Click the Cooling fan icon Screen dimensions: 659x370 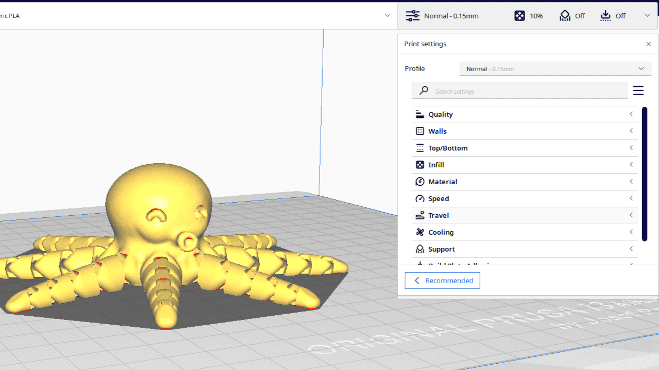[x=420, y=232]
